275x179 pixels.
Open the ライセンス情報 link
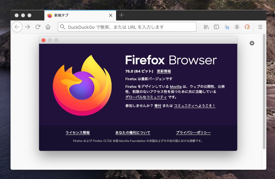point(78,133)
